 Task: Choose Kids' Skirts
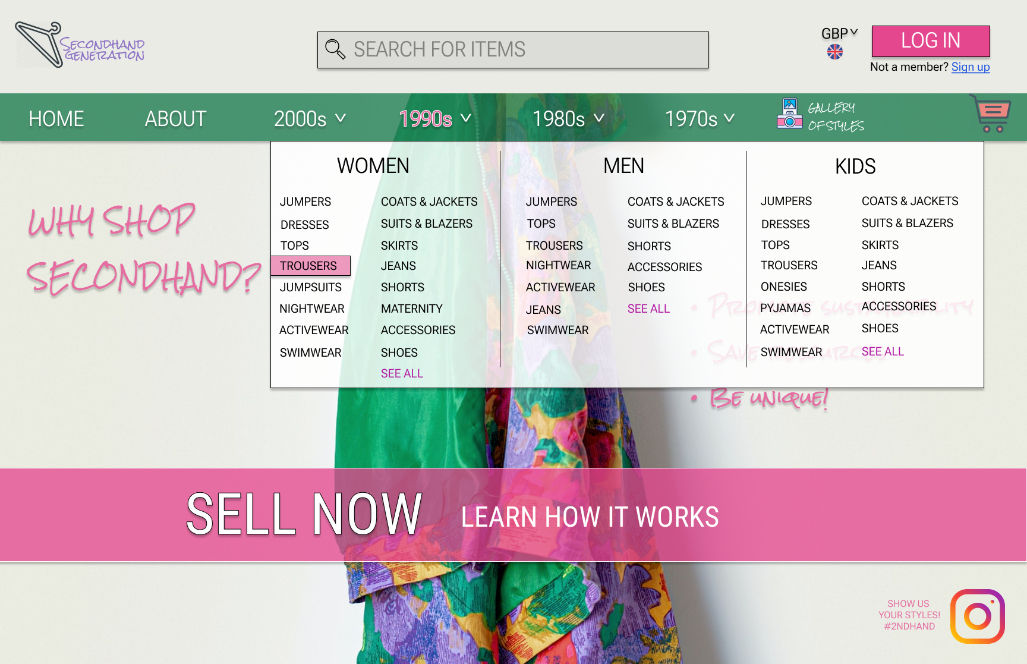(880, 246)
